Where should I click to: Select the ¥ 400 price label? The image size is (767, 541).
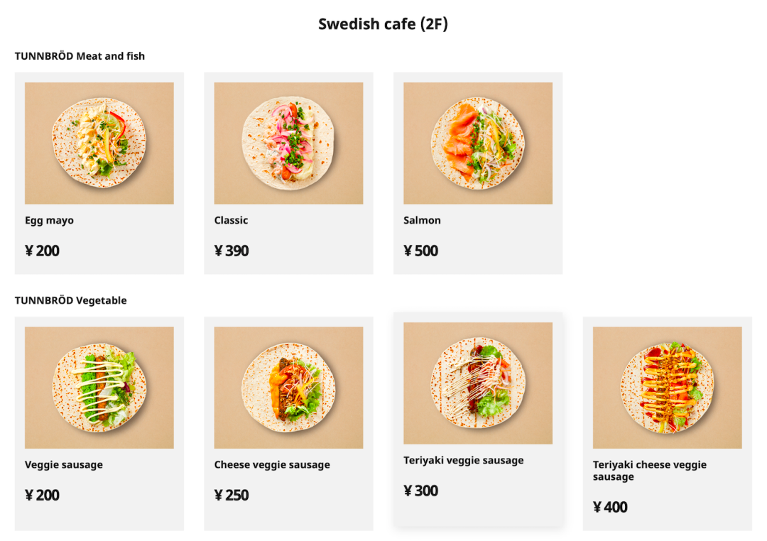(x=610, y=507)
